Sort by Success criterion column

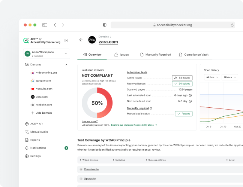[156, 160]
